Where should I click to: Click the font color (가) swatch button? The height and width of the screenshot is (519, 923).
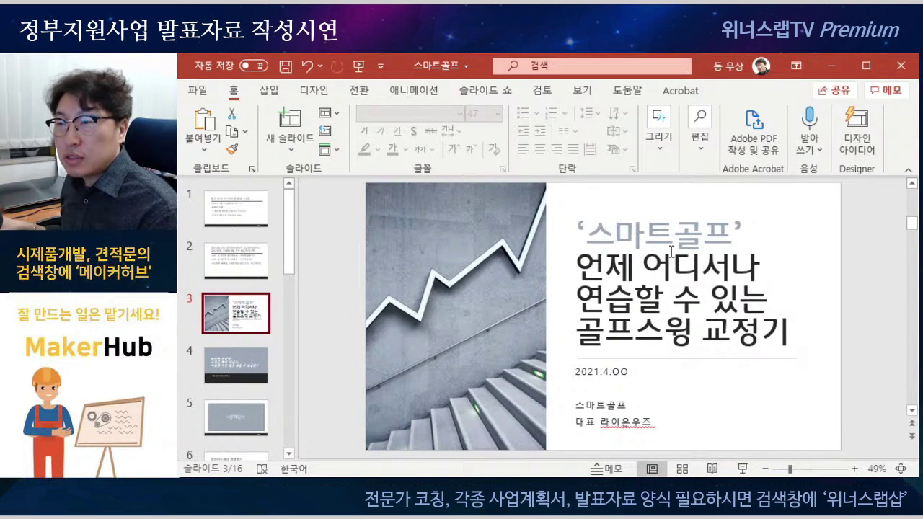392,148
